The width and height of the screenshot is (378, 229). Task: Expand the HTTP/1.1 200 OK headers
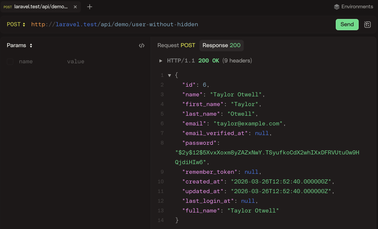[x=161, y=61]
